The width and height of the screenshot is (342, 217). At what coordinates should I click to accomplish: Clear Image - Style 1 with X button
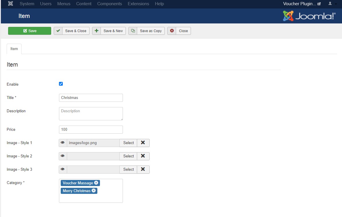coord(143,143)
